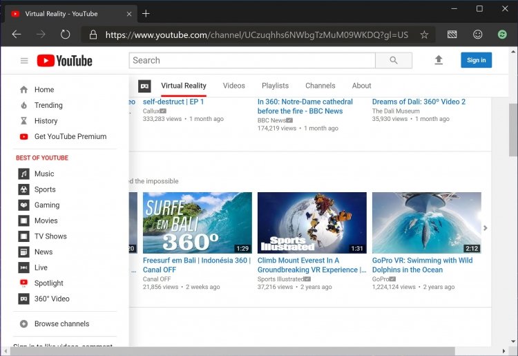Click the Sports Illustrated Everest thumbnail

pos(312,223)
